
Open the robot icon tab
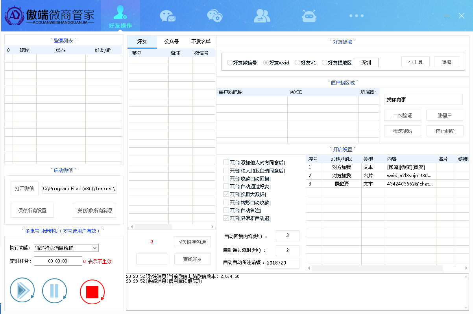[x=309, y=16]
